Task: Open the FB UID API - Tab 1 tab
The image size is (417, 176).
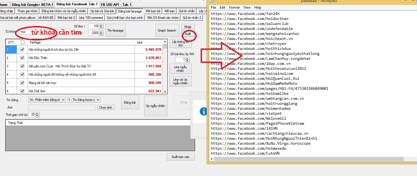Action: [116, 4]
